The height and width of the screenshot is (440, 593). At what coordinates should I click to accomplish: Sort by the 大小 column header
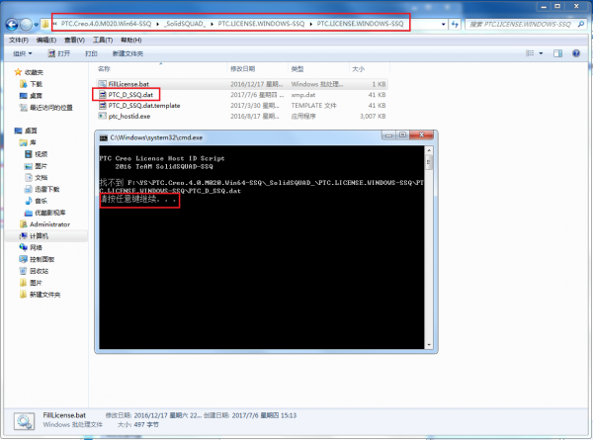[358, 69]
